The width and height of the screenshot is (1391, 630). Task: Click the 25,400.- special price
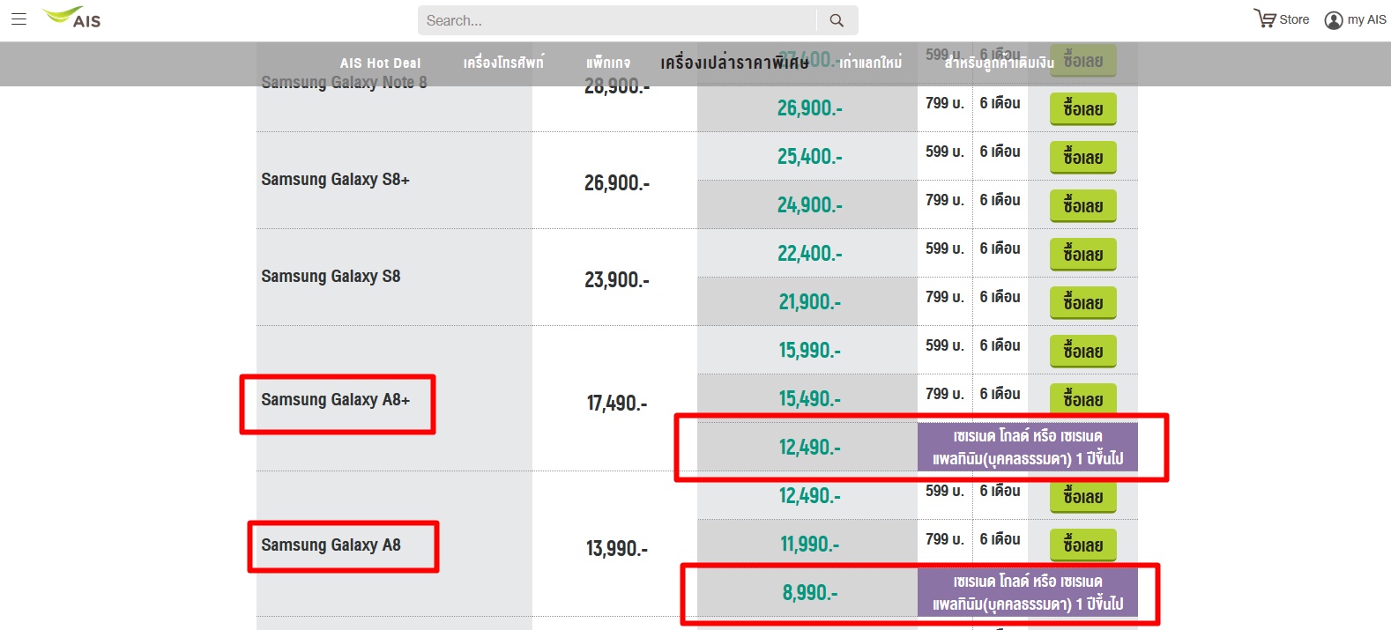[x=810, y=157]
